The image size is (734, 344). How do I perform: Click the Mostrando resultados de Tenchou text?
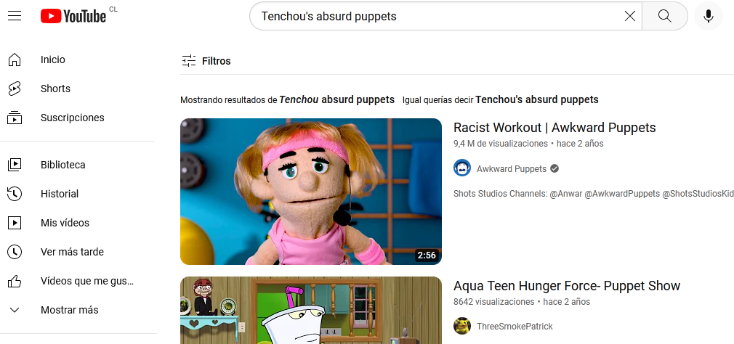(287, 99)
